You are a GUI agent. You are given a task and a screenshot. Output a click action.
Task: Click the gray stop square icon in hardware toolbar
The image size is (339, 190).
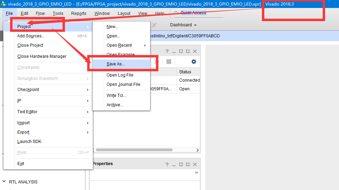pos(169,62)
